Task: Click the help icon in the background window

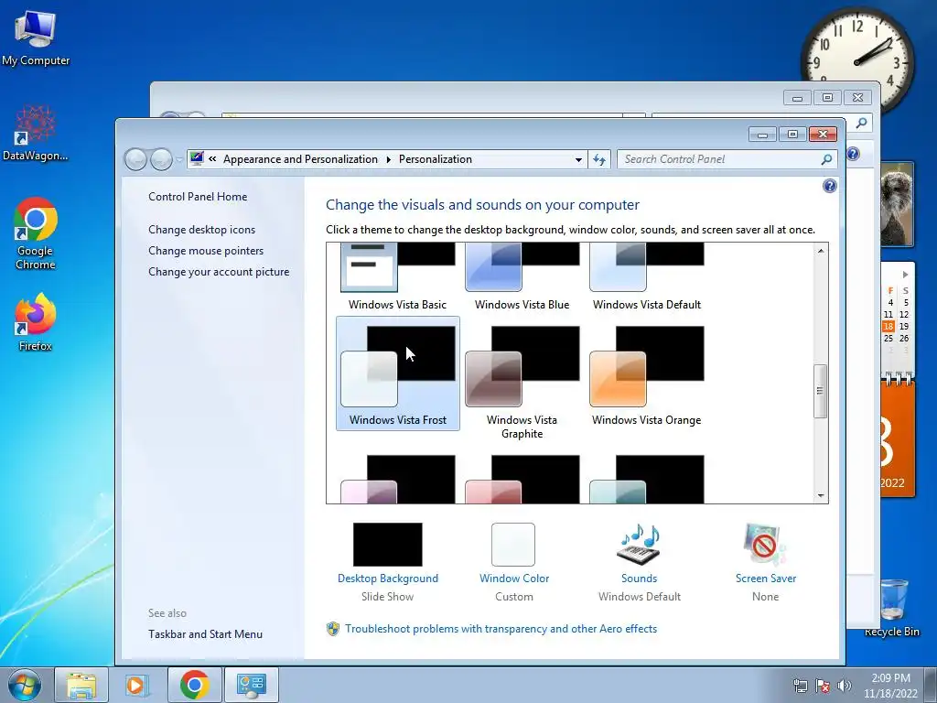Action: click(x=853, y=154)
